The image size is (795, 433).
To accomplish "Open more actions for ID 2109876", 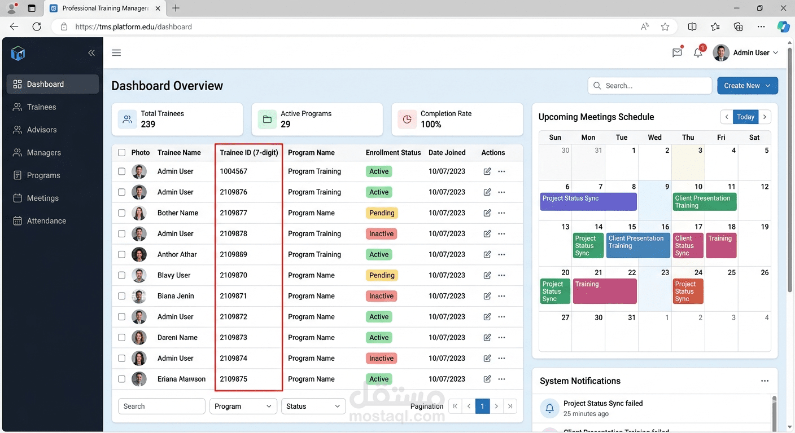I will (x=501, y=192).
